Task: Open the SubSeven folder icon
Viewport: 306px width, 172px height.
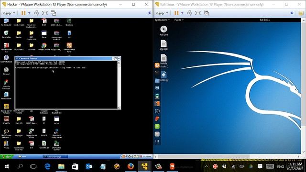Action: (31, 47)
